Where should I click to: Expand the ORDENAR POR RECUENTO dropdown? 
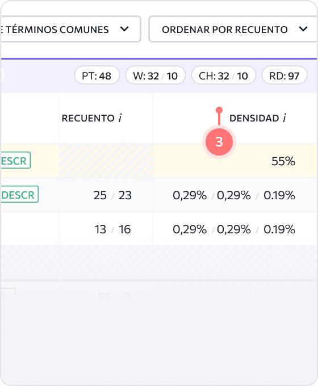coord(233,30)
